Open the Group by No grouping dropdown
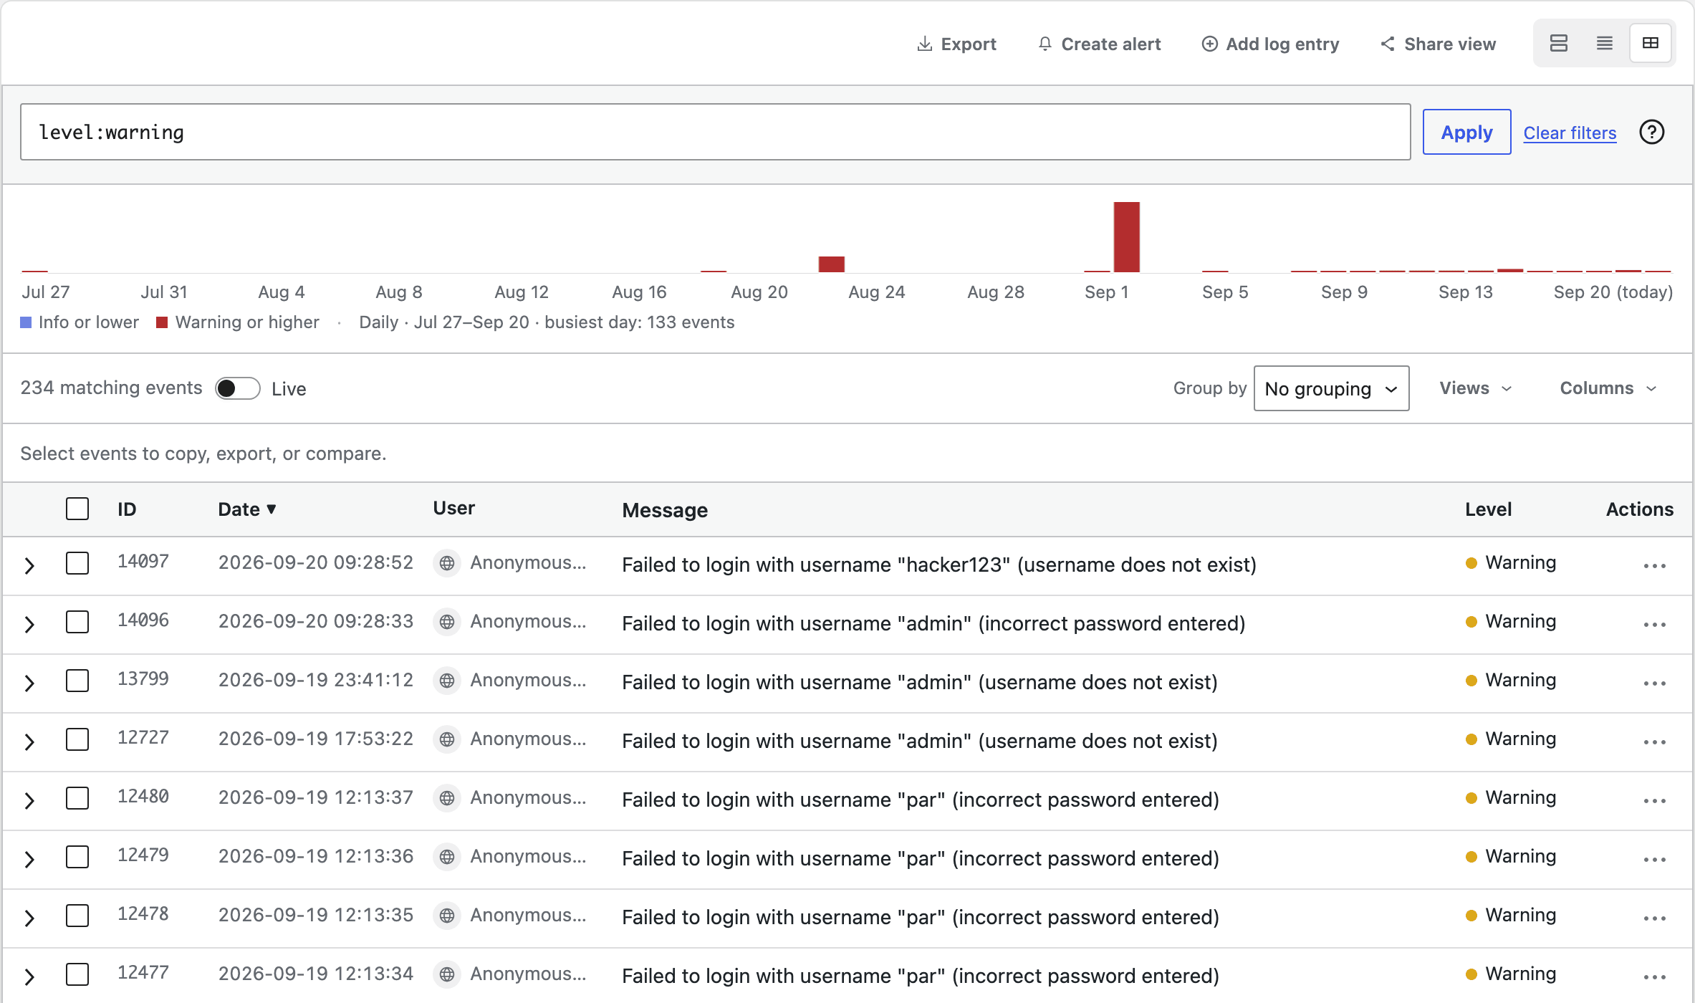The height and width of the screenshot is (1003, 1695). [1331, 388]
